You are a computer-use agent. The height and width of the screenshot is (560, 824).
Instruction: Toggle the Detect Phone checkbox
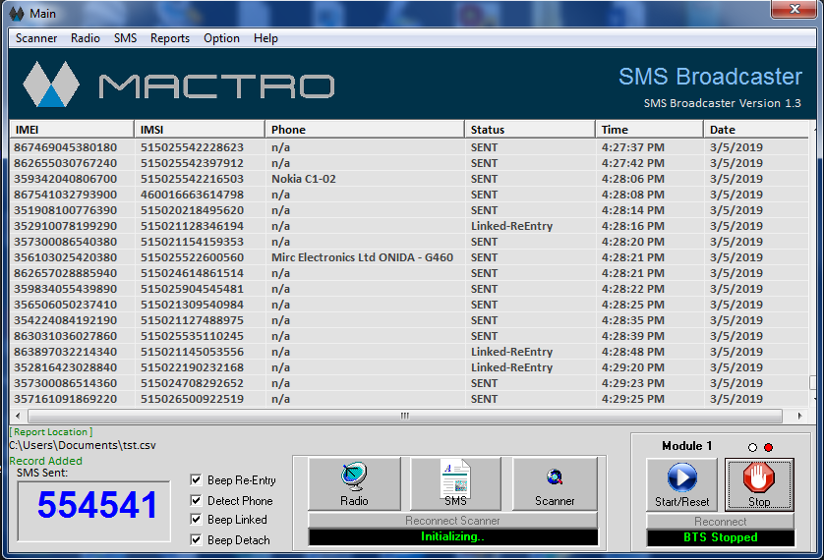[197, 501]
